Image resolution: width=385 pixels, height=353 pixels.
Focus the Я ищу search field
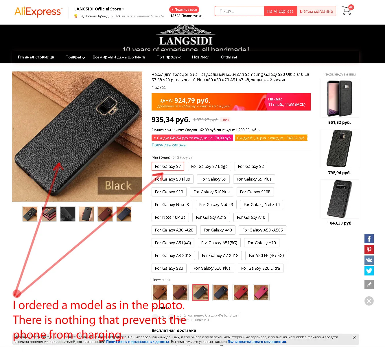(240, 11)
